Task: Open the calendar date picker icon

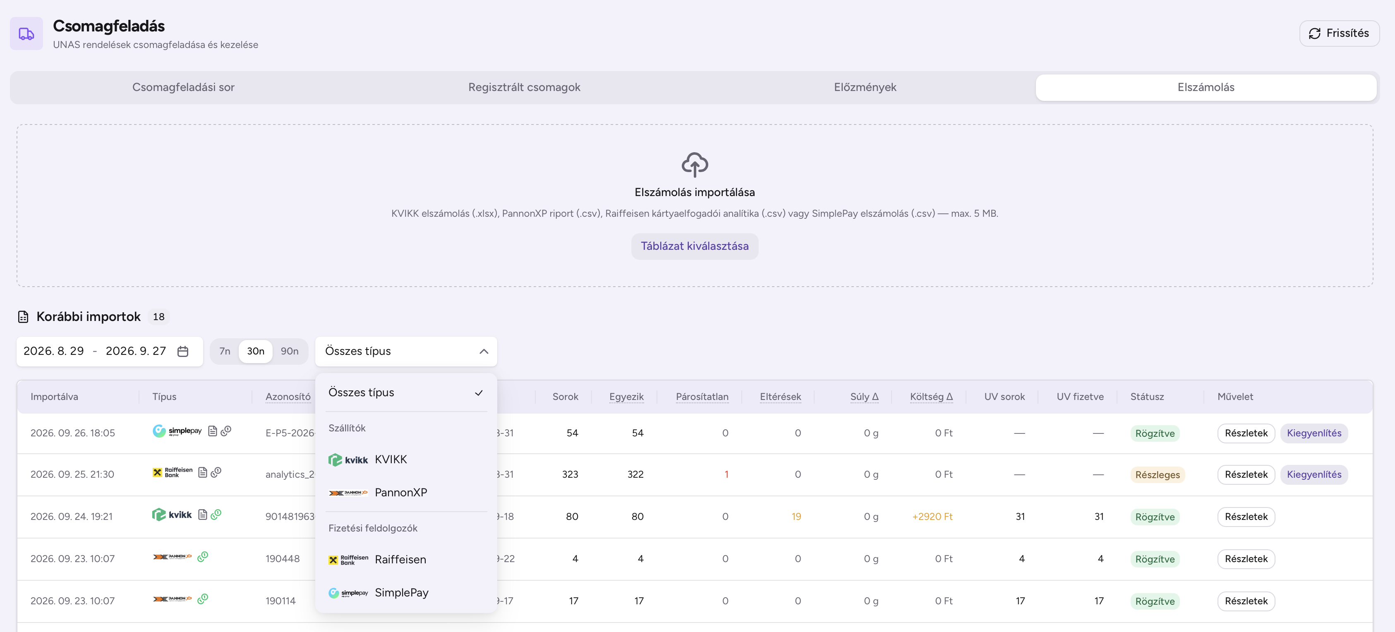Action: [183, 352]
